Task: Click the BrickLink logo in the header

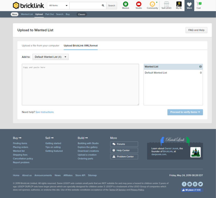Action: (28, 6)
